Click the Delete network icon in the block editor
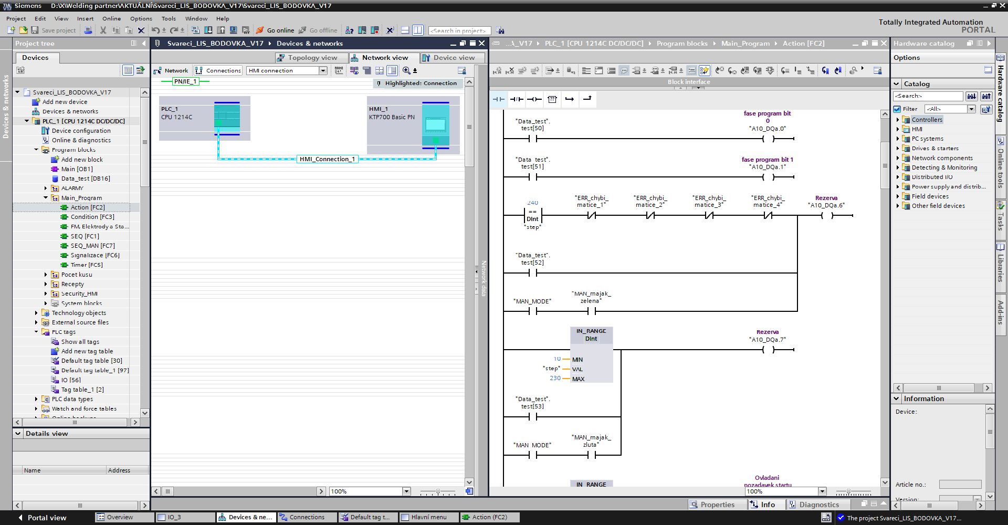 tap(510, 70)
